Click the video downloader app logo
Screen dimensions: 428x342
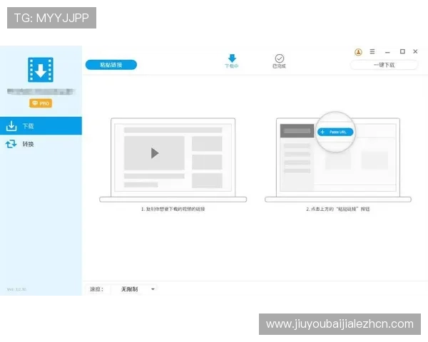(x=41, y=70)
